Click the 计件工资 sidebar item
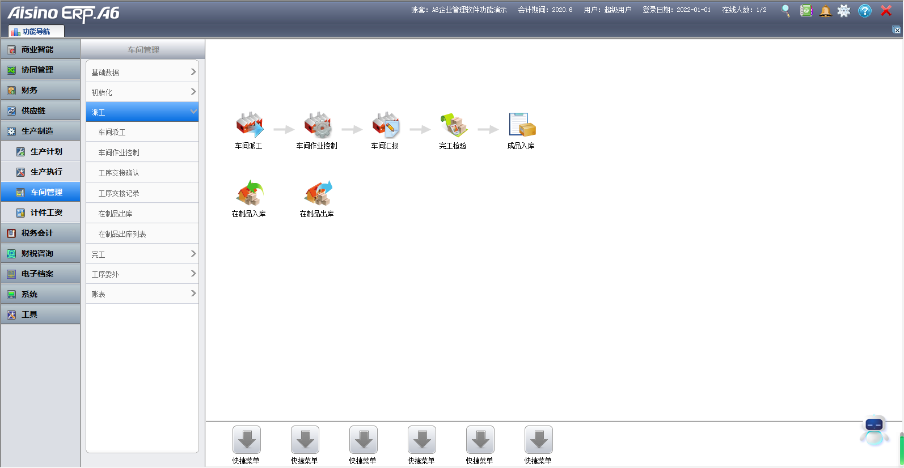This screenshot has height=468, width=904. (46, 212)
